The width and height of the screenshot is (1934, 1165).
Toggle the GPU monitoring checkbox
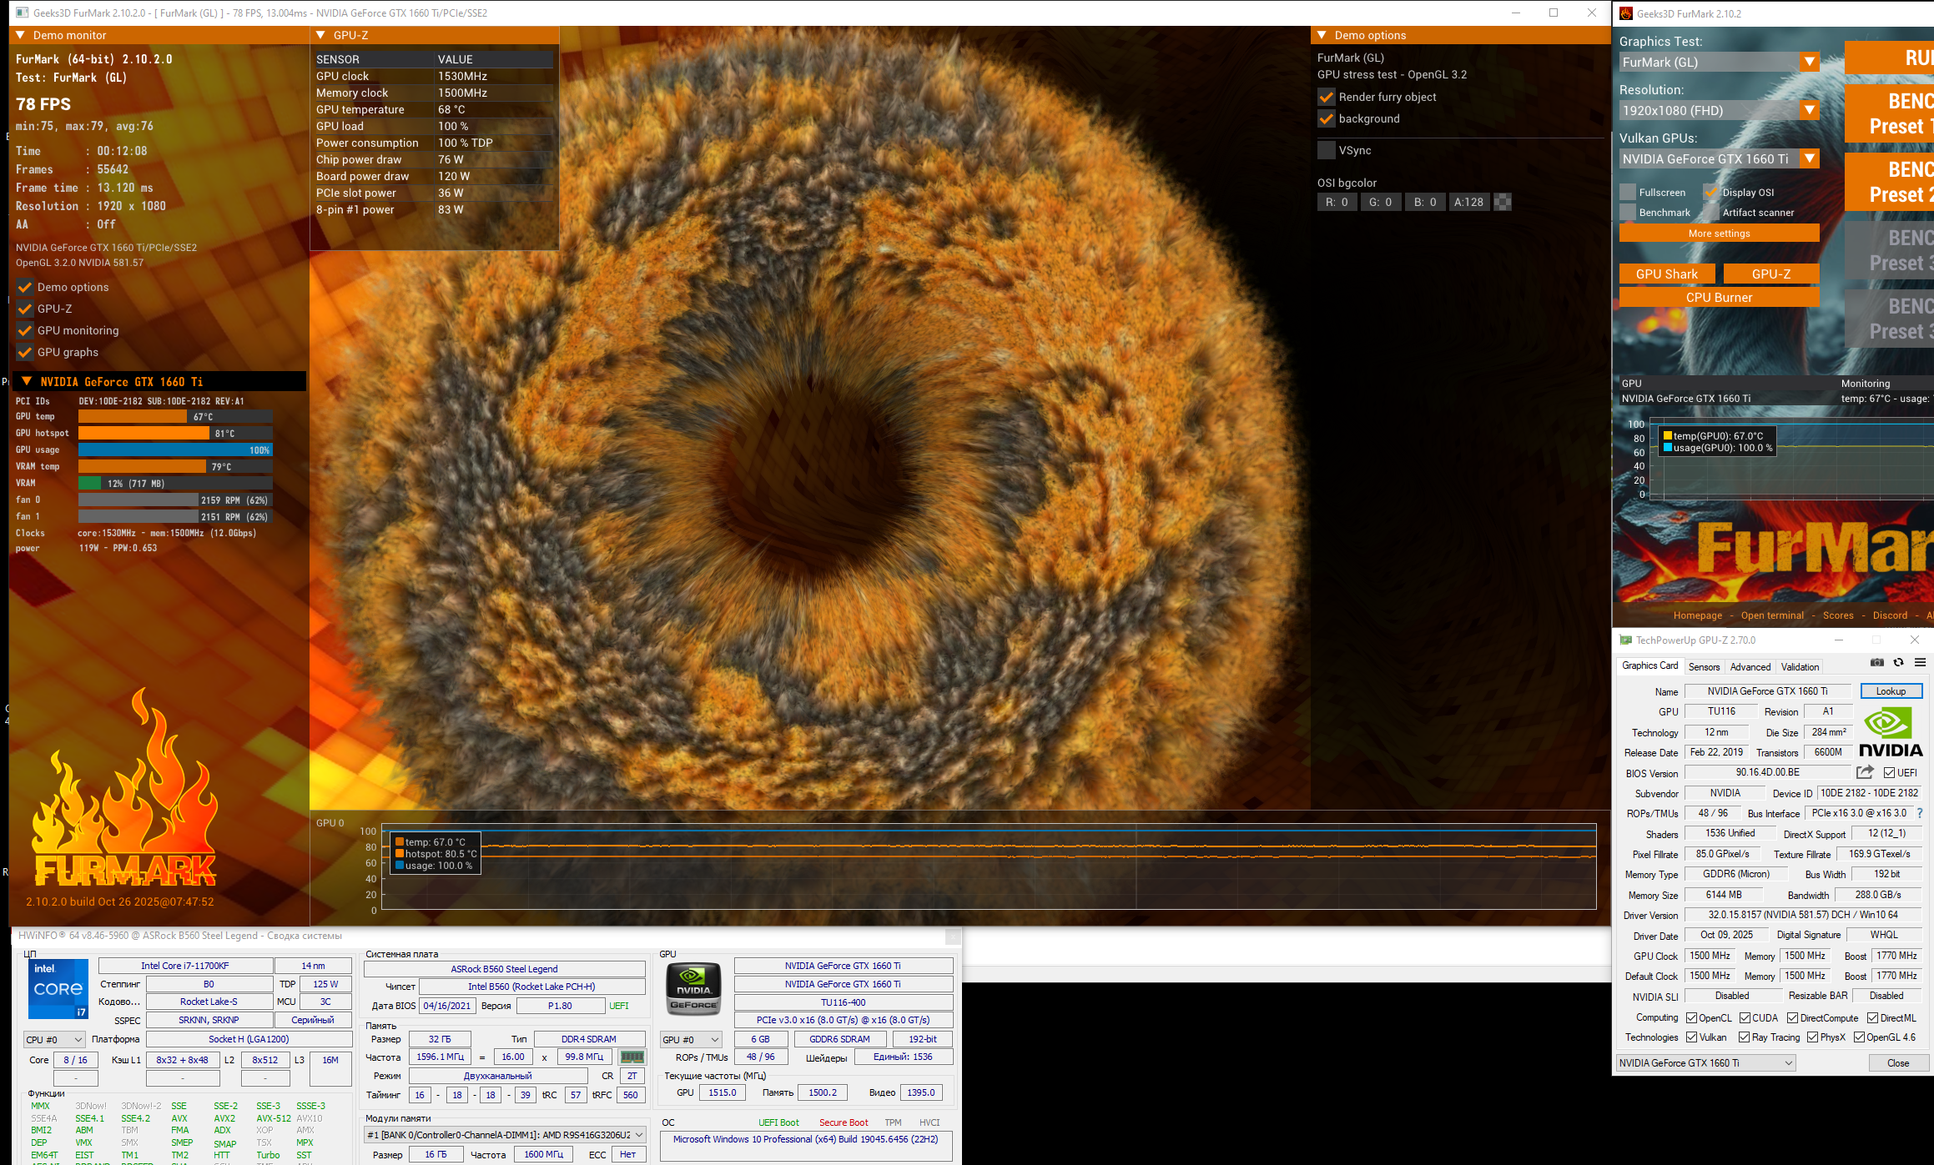[25, 331]
